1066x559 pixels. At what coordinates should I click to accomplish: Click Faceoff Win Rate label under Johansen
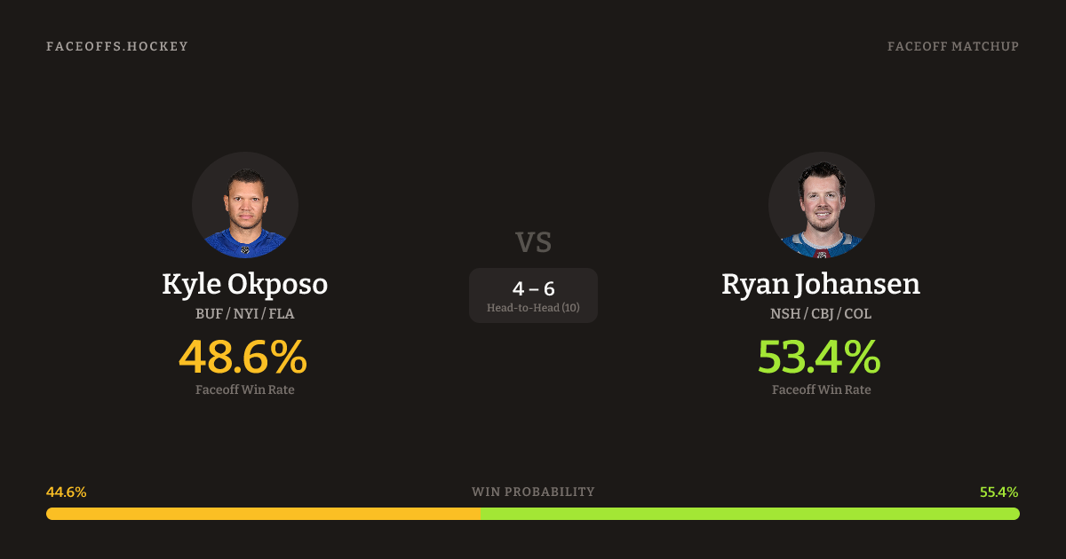(x=821, y=390)
